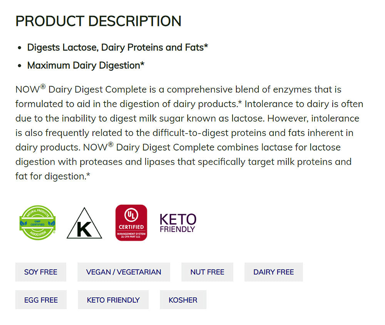Click the "Maximum Dairy Digestion" bullet text

pyautogui.click(x=85, y=65)
